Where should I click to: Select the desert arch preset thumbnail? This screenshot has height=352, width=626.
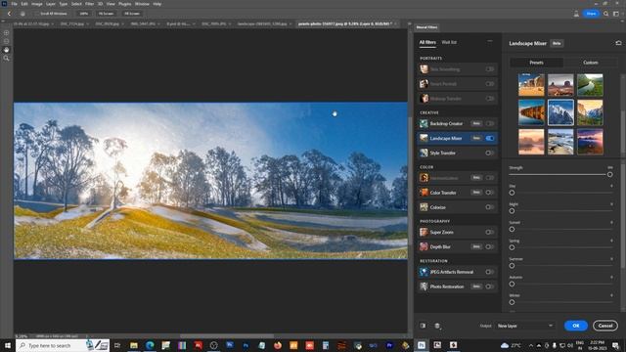click(x=531, y=85)
